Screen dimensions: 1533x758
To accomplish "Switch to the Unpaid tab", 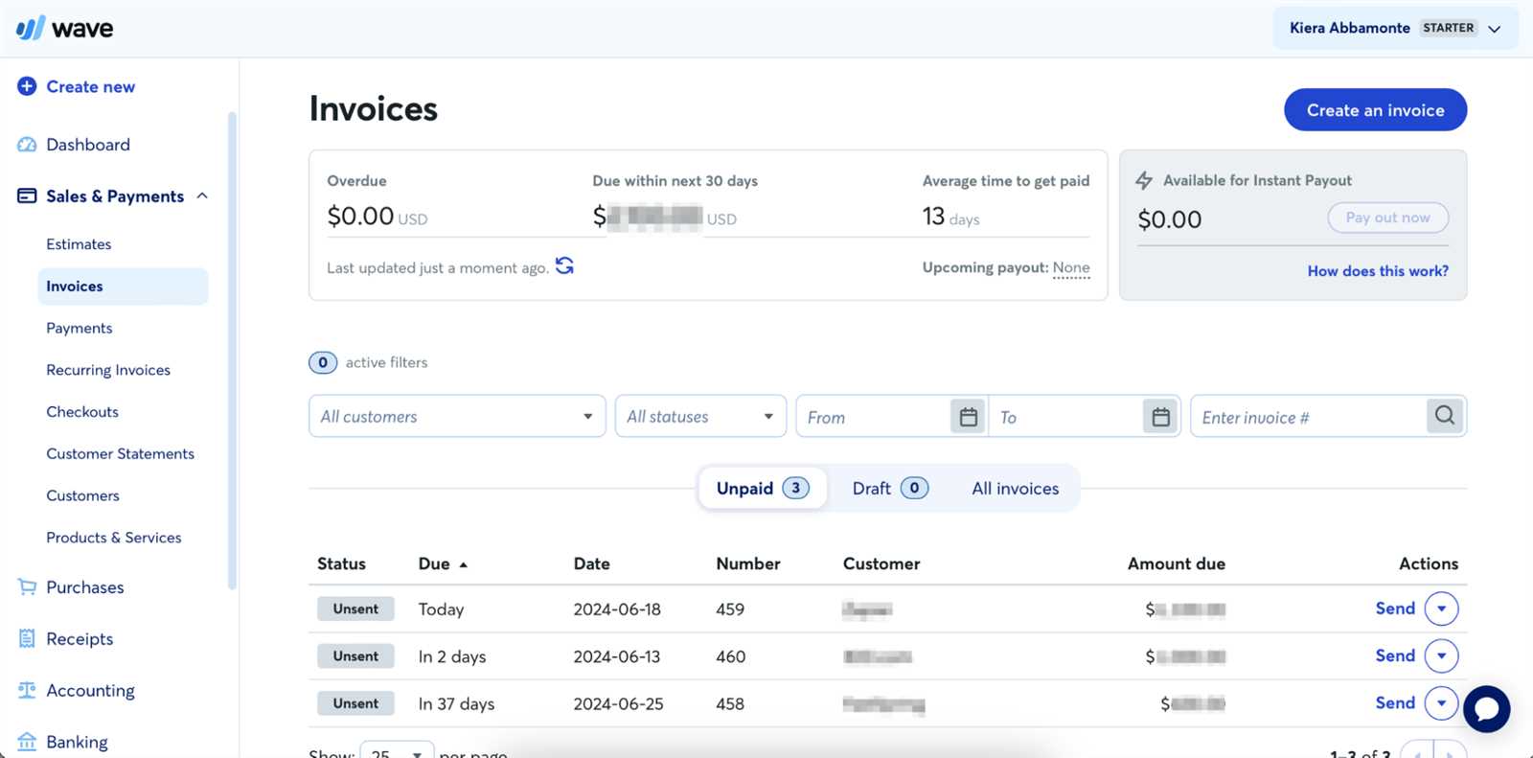I will click(763, 488).
